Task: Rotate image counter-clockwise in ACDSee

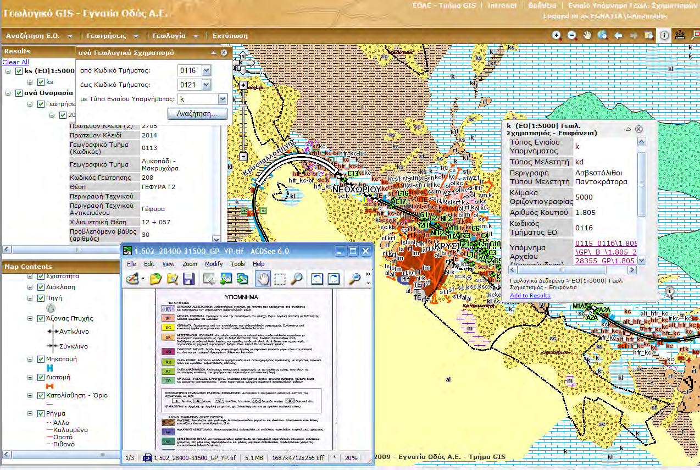Action: (317, 279)
